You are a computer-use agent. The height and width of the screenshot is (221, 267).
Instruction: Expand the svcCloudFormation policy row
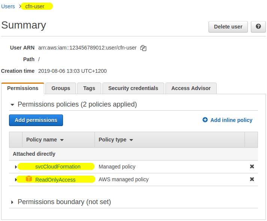(16, 167)
